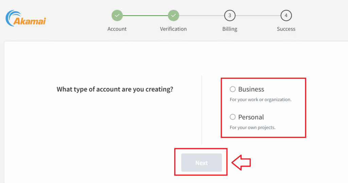Click the red arrow pointing at Next
This screenshot has height=183, width=348.
tap(241, 163)
